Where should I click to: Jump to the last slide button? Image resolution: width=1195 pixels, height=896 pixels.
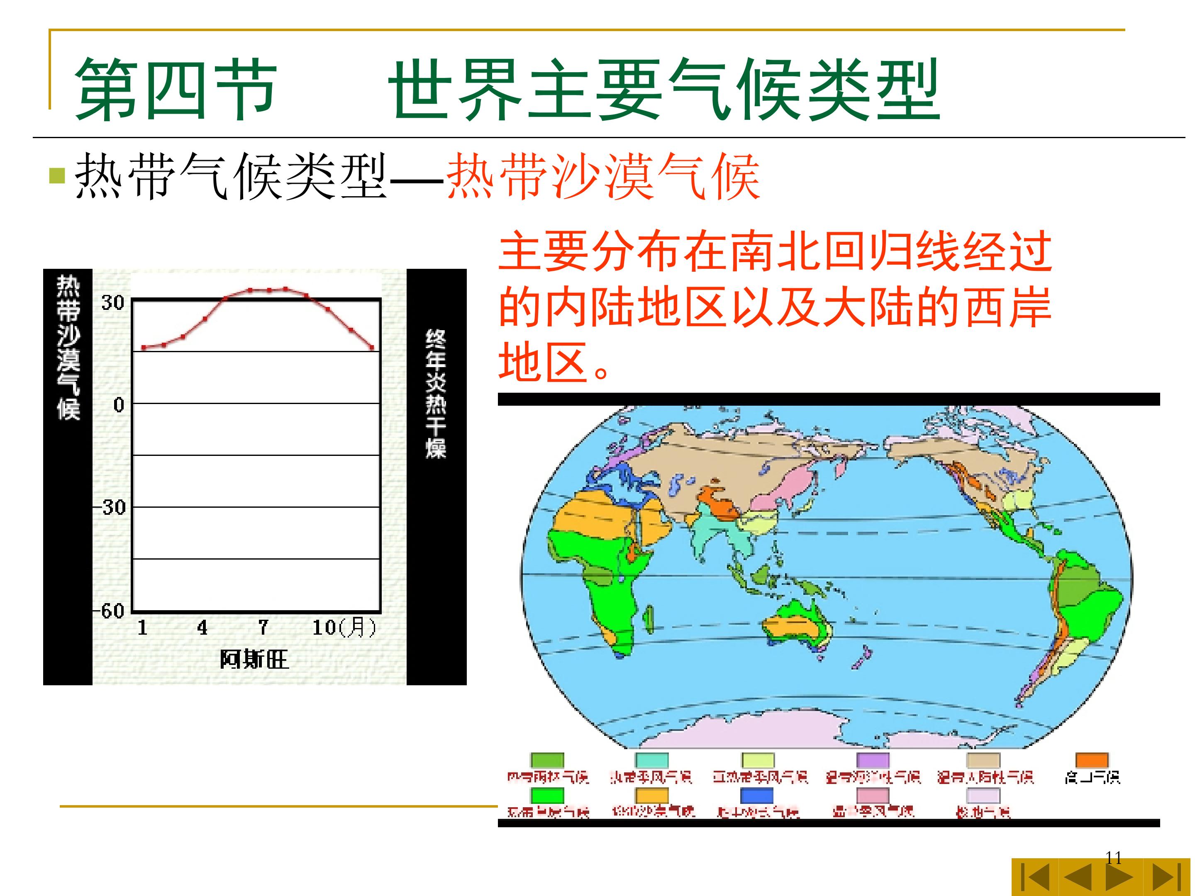pyautogui.click(x=1166, y=878)
